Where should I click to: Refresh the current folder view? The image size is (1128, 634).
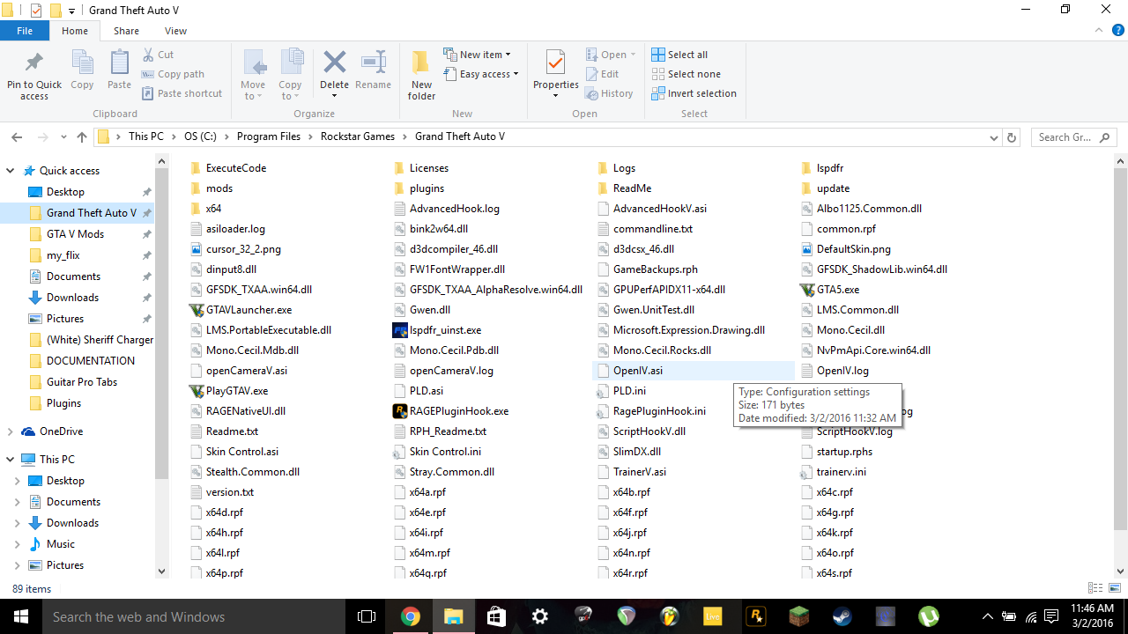1012,137
